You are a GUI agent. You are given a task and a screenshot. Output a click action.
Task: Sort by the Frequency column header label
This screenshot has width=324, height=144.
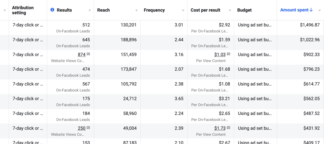(x=154, y=10)
